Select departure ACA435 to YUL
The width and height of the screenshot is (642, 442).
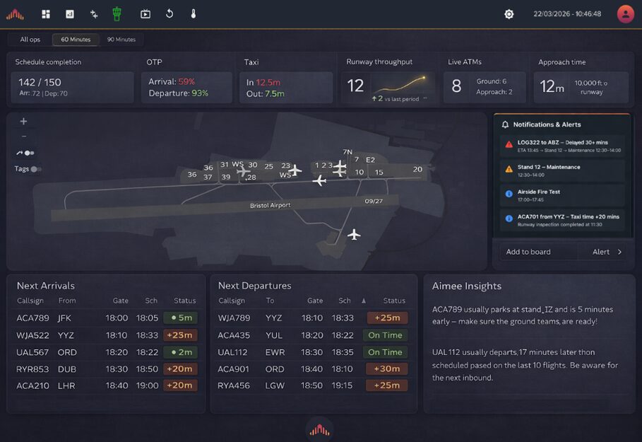[x=313, y=335]
